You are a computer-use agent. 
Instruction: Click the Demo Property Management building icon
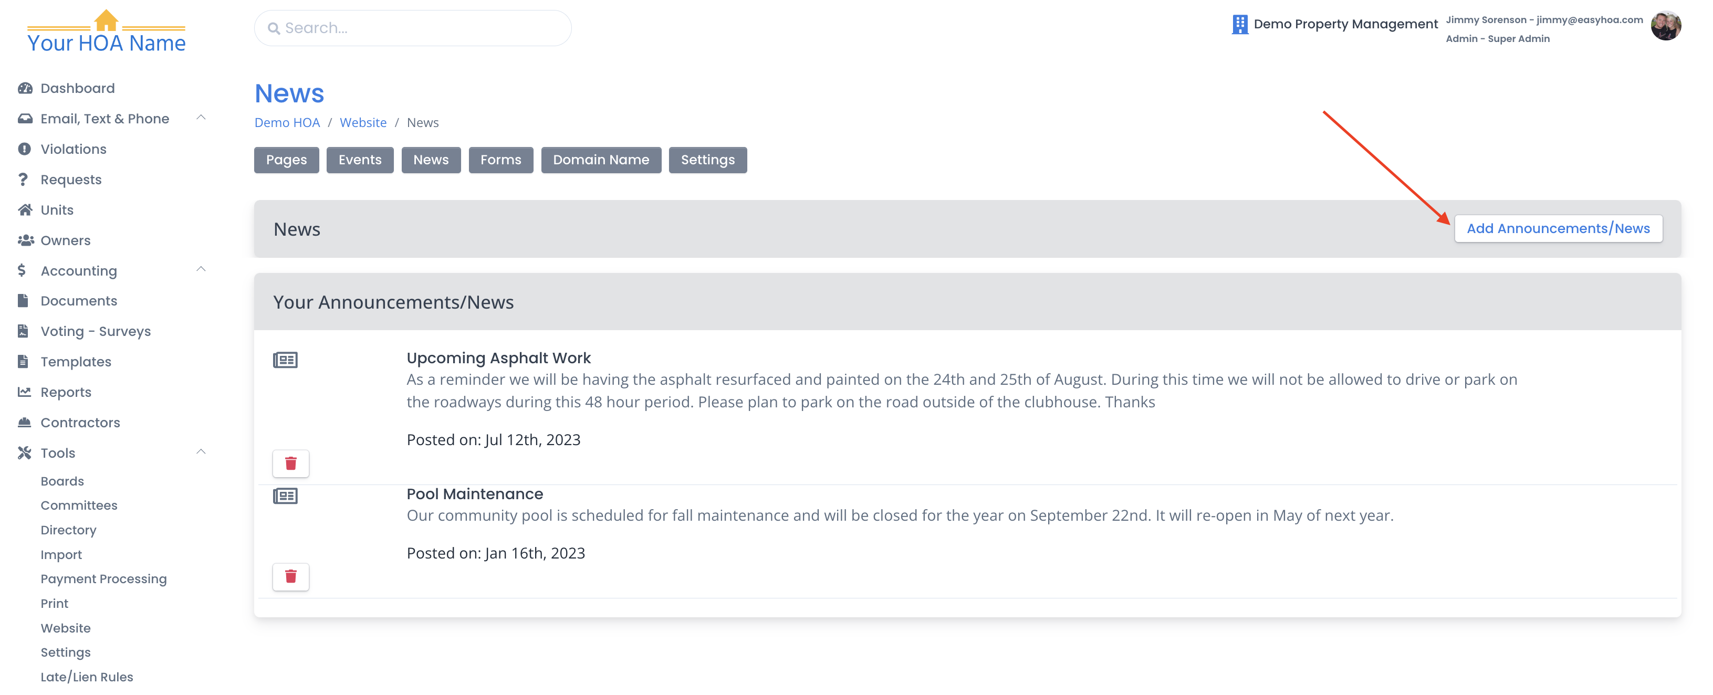[1239, 25]
